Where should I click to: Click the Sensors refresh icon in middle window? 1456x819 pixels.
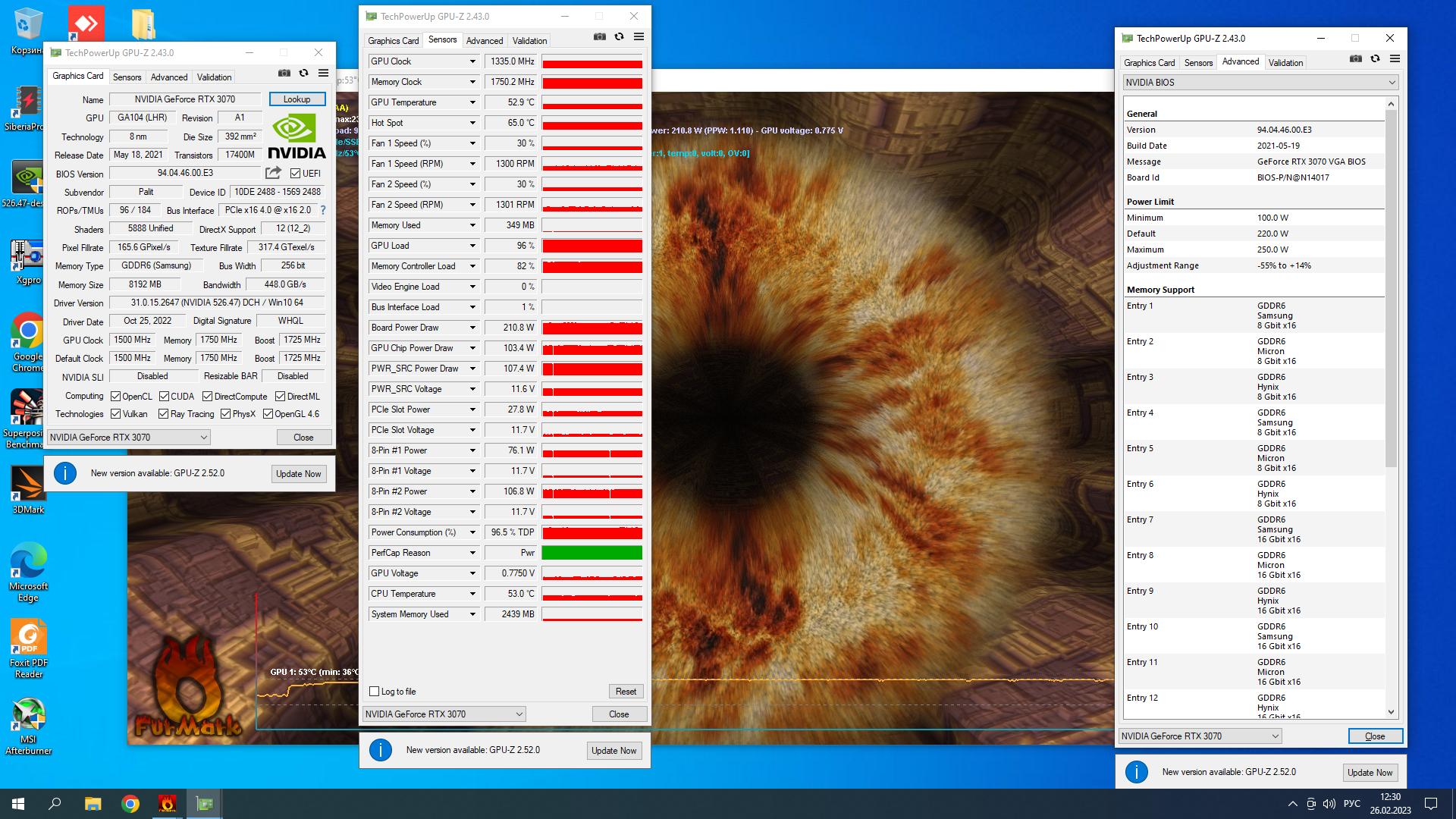619,37
